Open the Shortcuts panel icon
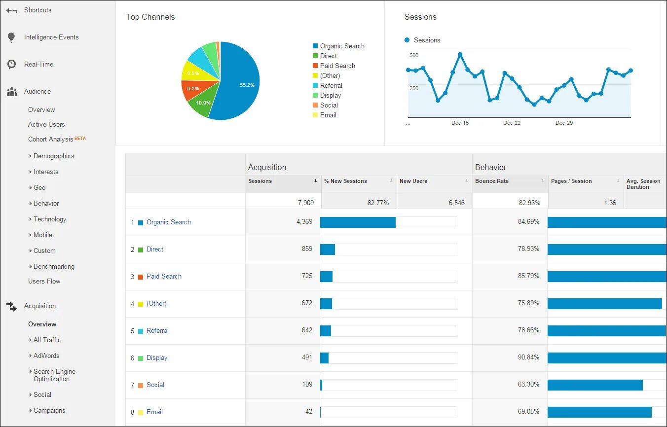Viewport: 667px width, 427px height. click(11, 9)
